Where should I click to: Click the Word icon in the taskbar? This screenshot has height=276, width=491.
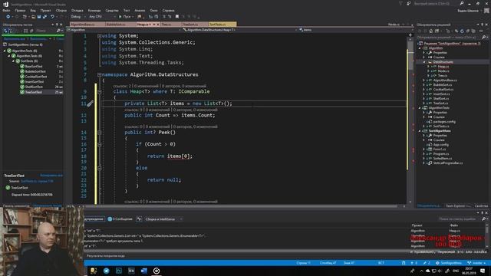[143, 271]
